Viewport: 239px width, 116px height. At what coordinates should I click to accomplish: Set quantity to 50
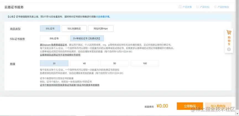point(115,63)
